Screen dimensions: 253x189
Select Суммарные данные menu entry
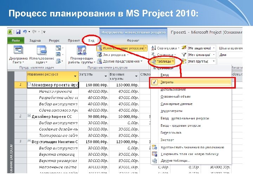point(191,104)
